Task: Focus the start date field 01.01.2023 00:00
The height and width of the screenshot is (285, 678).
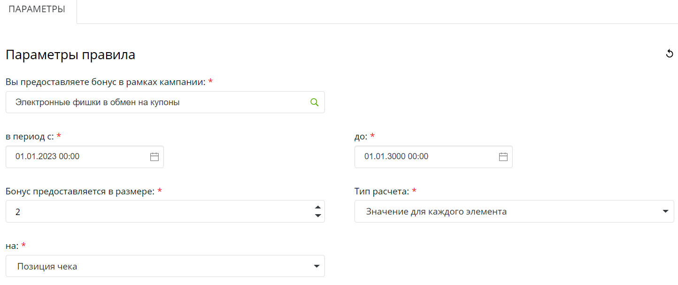Action: [47, 157]
